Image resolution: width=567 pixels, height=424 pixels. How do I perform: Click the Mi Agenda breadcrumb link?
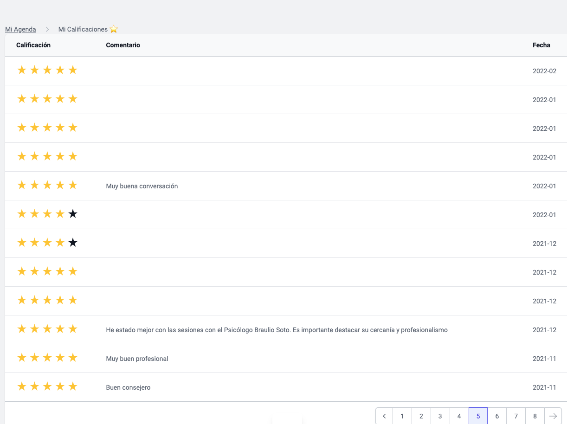pyautogui.click(x=20, y=29)
